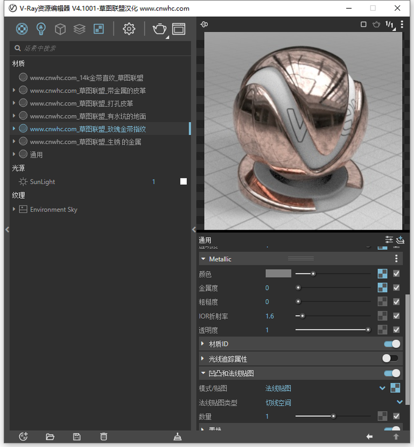Viewport: 414px width, 447px height.
Task: Click the 颜色 gray color swatch
Action: pyautogui.click(x=278, y=274)
